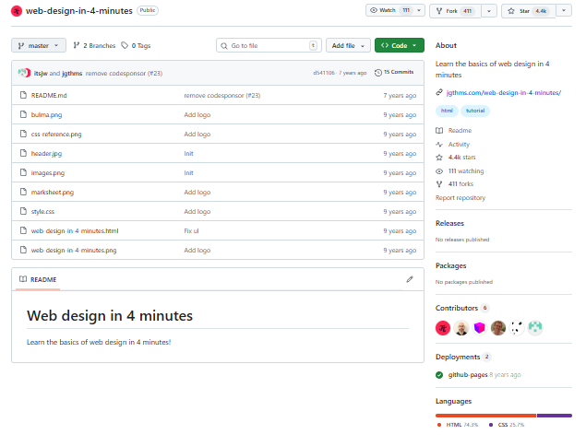The width and height of the screenshot is (586, 446).
Task: Open the 2 Branches link
Action: tap(94, 45)
